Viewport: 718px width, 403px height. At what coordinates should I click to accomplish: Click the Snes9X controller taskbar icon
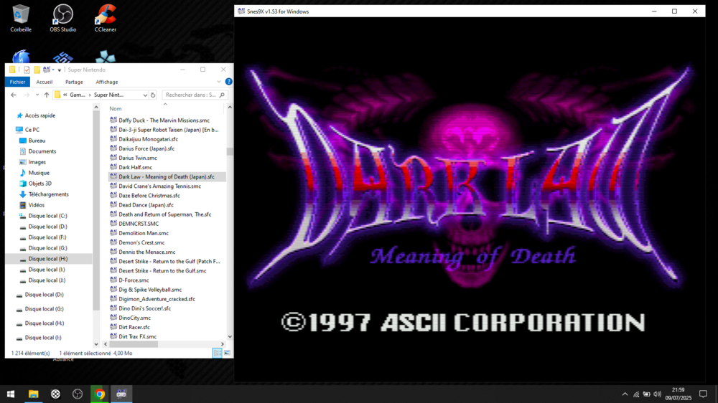click(121, 394)
